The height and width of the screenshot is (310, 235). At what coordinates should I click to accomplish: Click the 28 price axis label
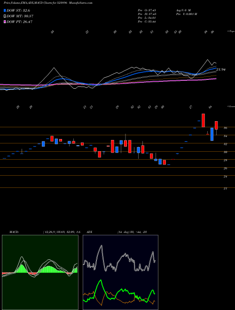pyautogui.click(x=225, y=160)
